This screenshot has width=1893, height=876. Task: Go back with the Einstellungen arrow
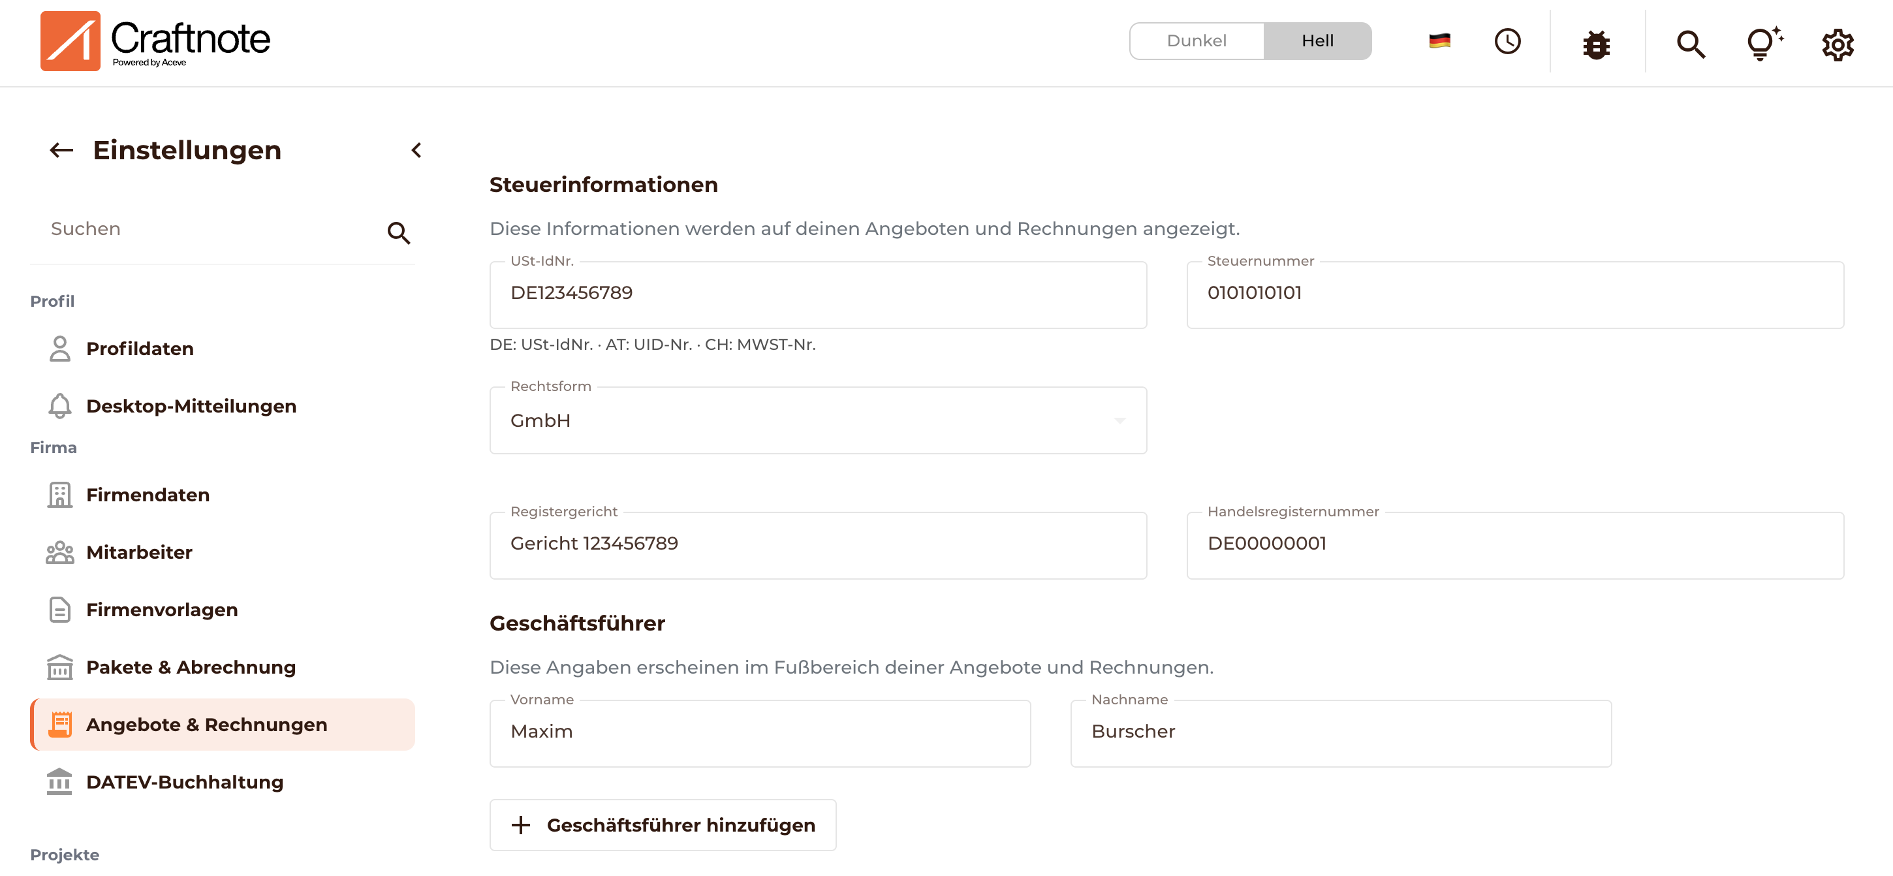62,150
